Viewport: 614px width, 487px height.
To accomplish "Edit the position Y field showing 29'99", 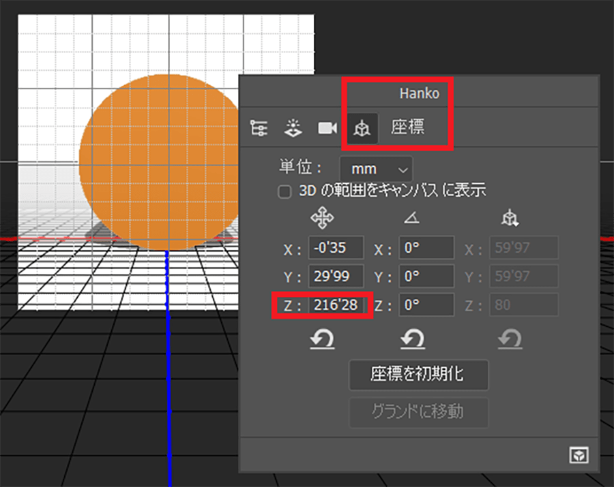I will [336, 277].
